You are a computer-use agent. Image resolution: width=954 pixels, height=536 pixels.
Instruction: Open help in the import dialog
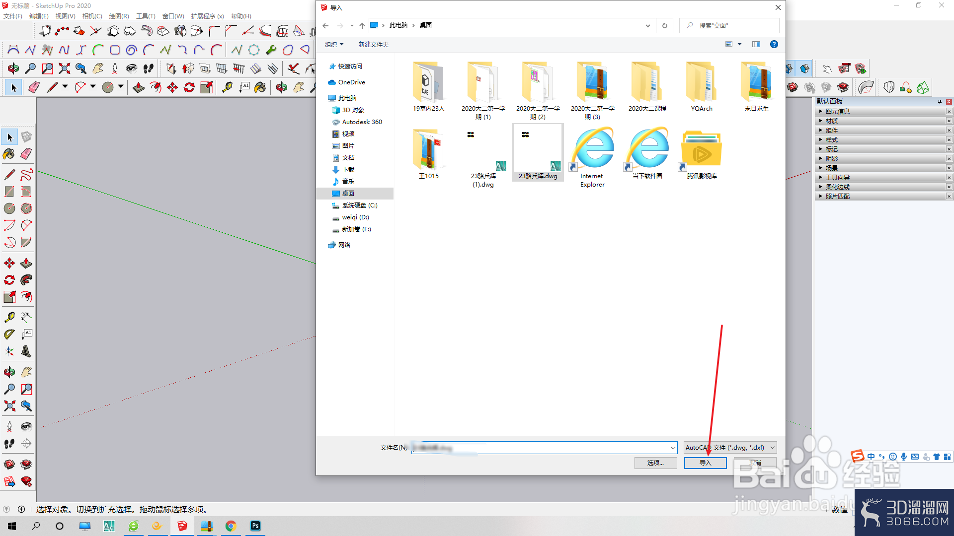[x=774, y=44]
